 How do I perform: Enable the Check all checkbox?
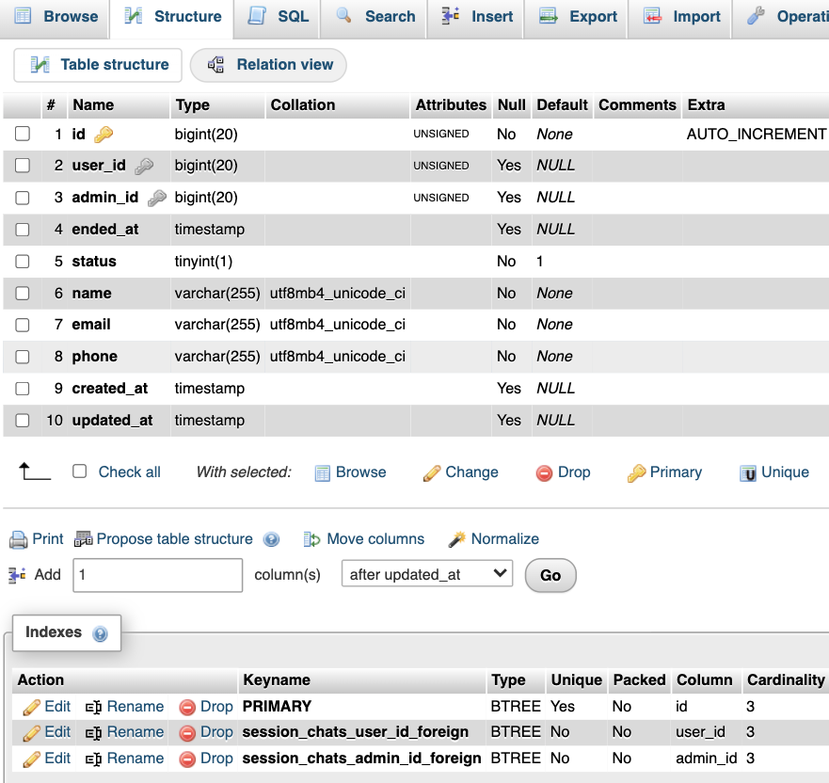[79, 471]
